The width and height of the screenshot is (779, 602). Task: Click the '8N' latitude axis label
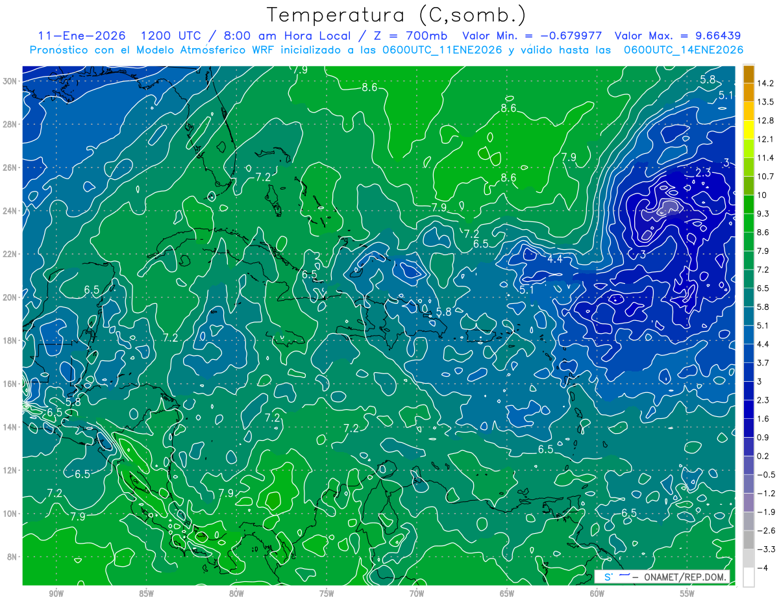(12, 557)
